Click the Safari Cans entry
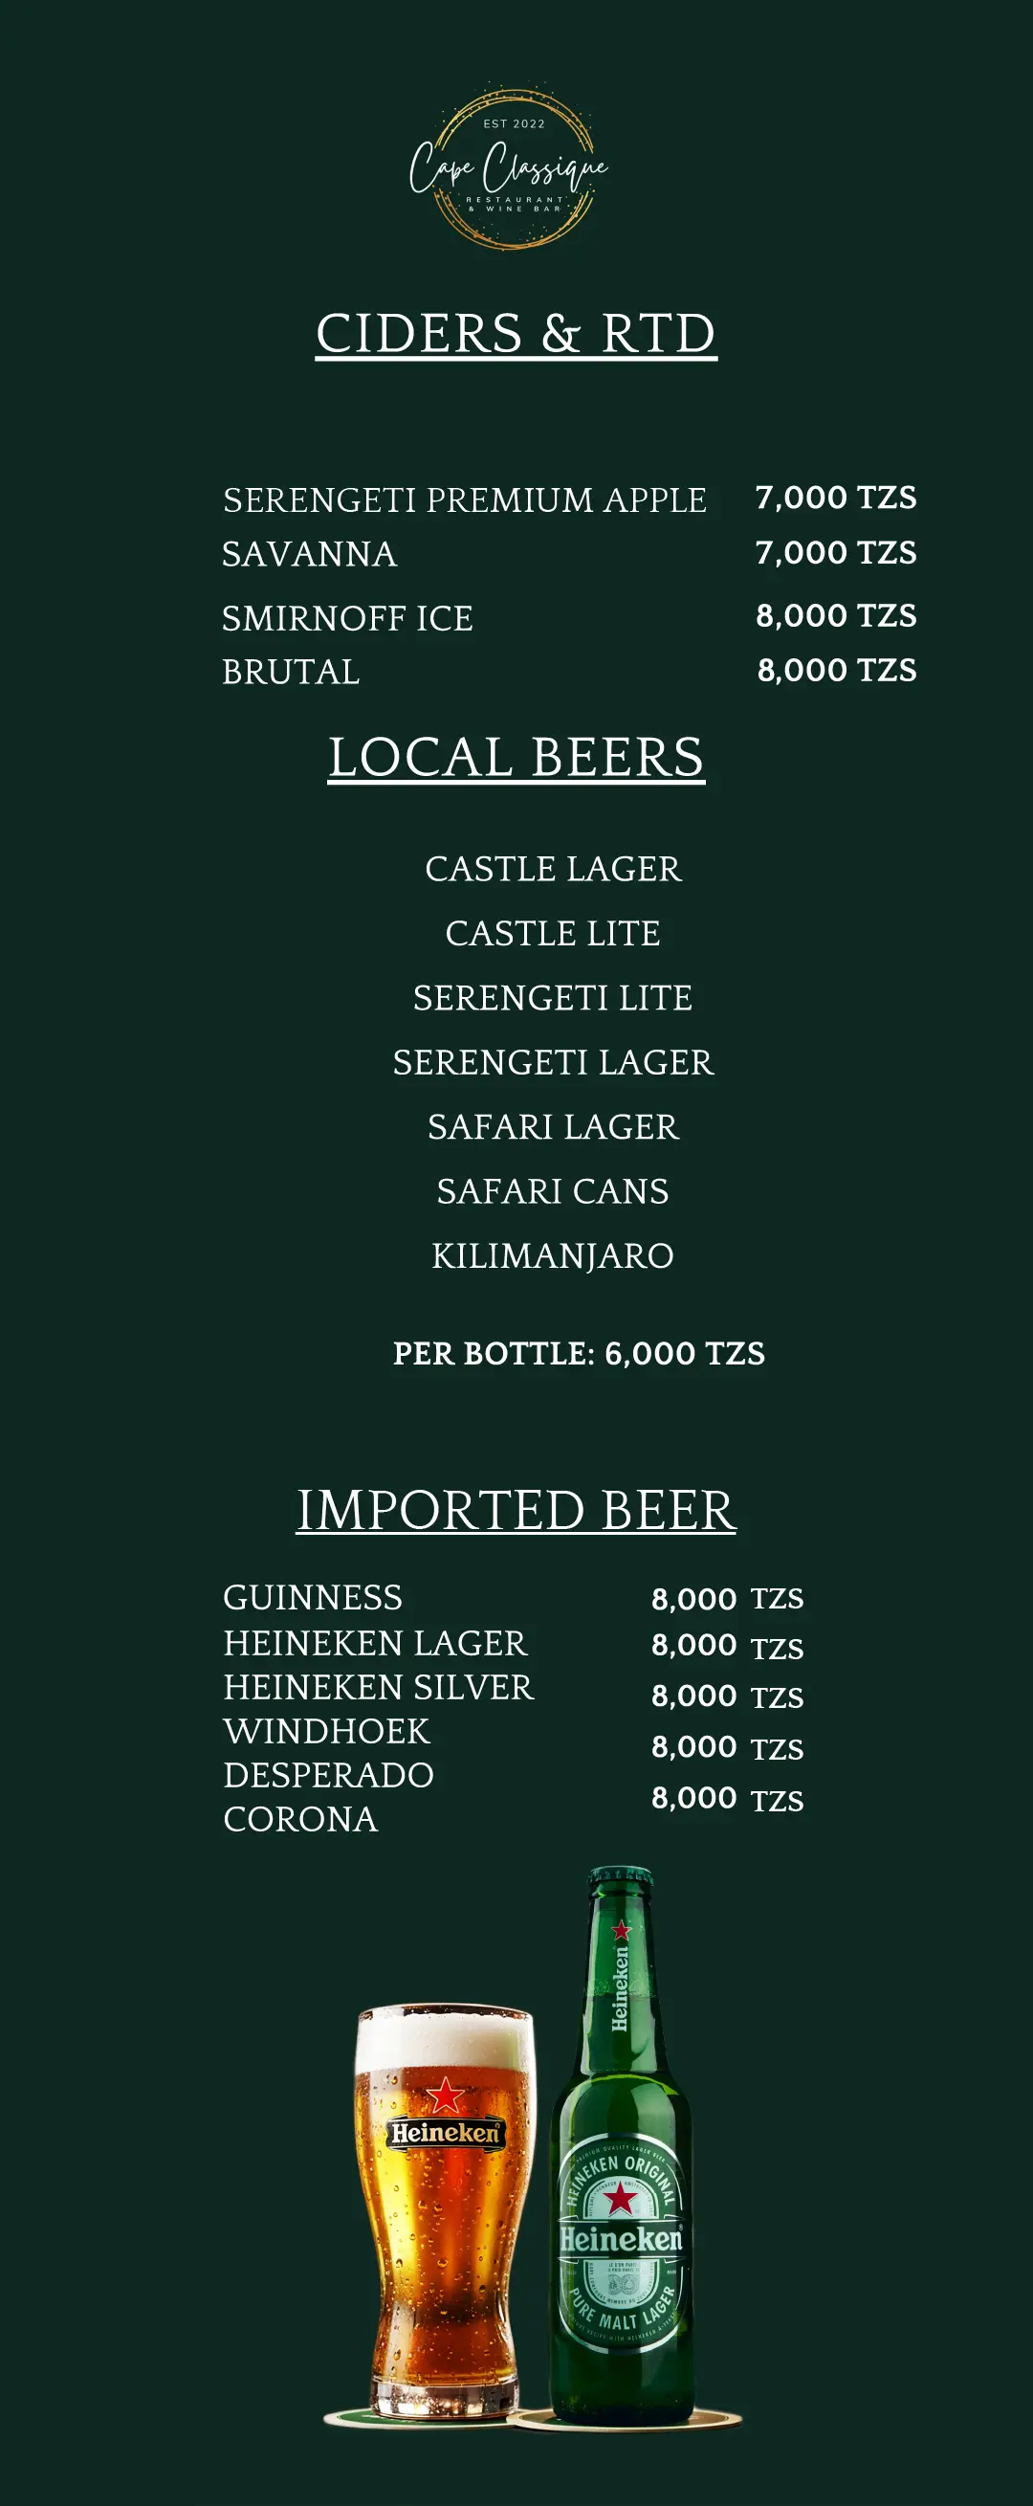Image resolution: width=1033 pixels, height=2506 pixels. click(553, 1191)
